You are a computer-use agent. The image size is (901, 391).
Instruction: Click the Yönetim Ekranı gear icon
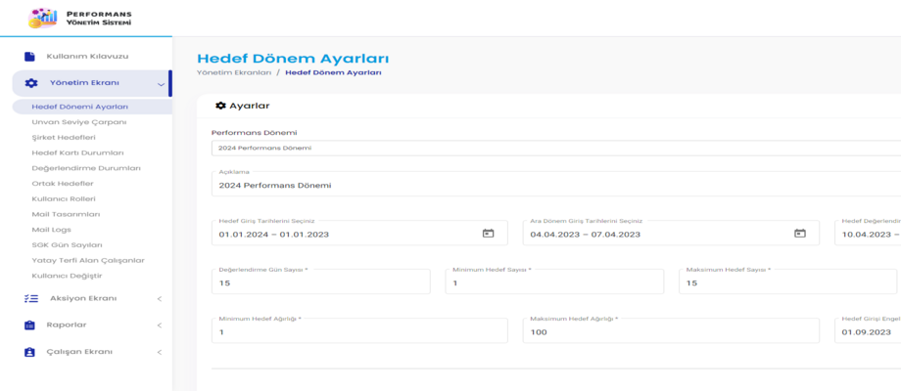pyautogui.click(x=30, y=83)
